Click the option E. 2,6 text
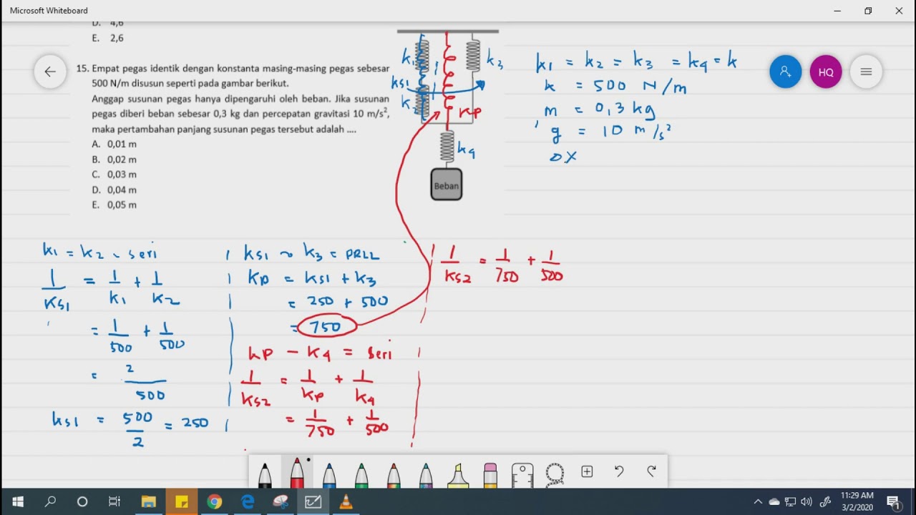This screenshot has width=916, height=515. click(108, 38)
